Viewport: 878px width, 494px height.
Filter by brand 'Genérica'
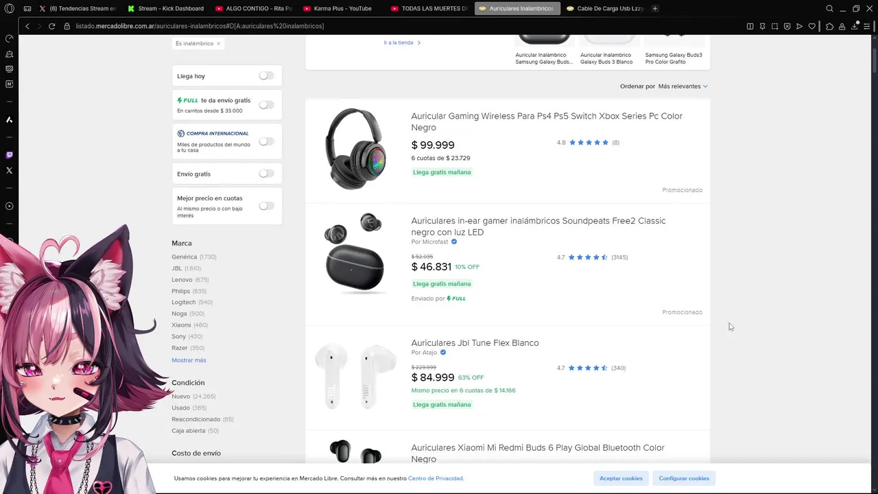point(184,257)
